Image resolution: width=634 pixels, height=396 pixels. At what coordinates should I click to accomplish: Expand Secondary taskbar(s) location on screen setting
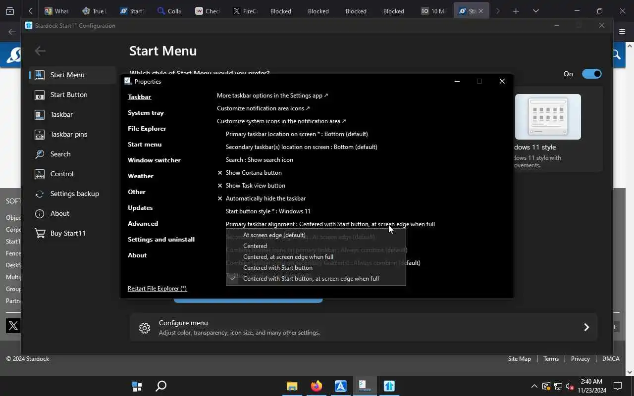coord(301,147)
